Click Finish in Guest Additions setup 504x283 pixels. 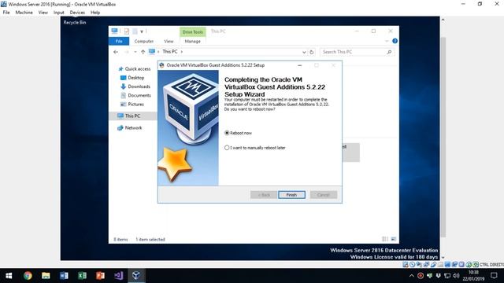point(291,195)
